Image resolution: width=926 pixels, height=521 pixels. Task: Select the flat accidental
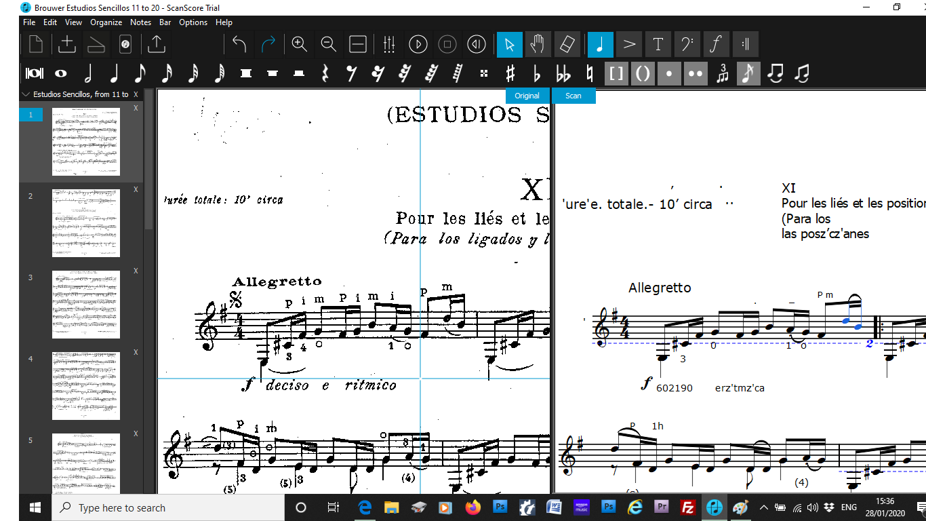(x=537, y=73)
